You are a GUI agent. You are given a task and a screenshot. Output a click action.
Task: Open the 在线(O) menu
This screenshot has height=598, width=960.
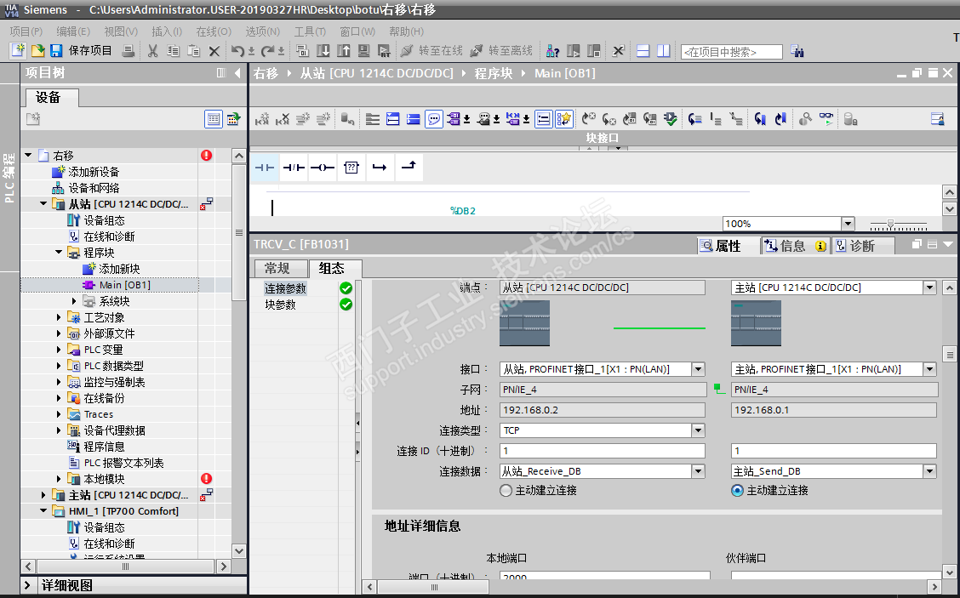point(213,31)
